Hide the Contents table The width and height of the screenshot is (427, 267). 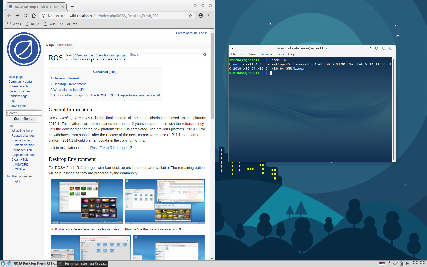112,72
